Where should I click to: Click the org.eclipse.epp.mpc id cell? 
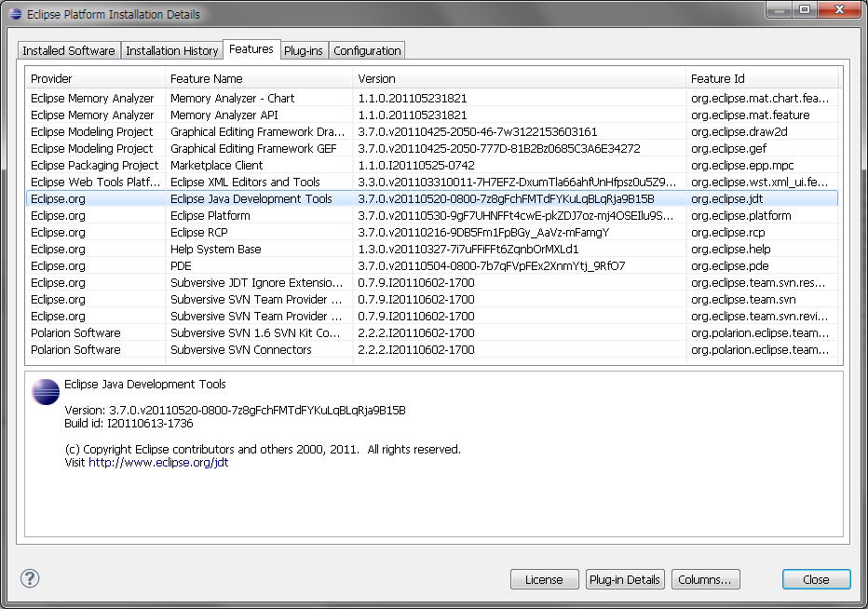click(742, 165)
